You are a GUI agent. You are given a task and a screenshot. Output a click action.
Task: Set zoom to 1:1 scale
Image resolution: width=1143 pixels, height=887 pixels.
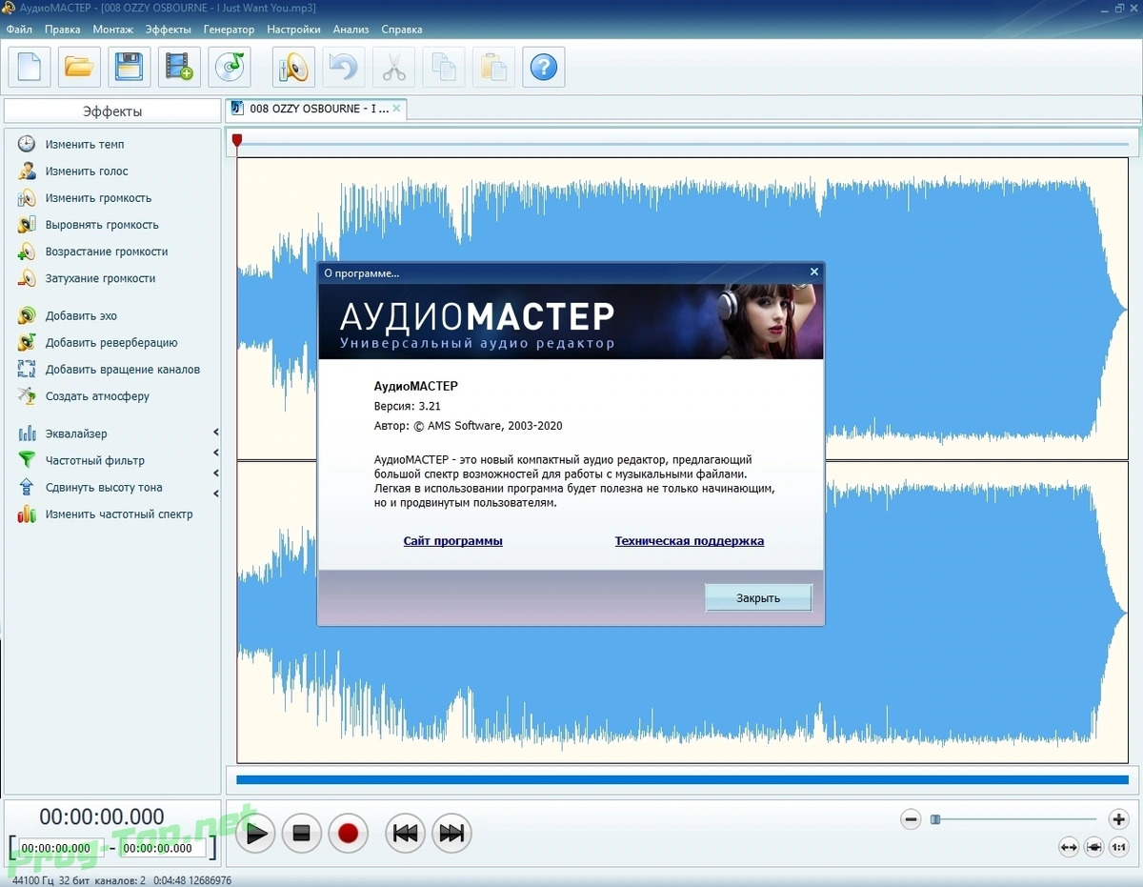[x=1118, y=847]
